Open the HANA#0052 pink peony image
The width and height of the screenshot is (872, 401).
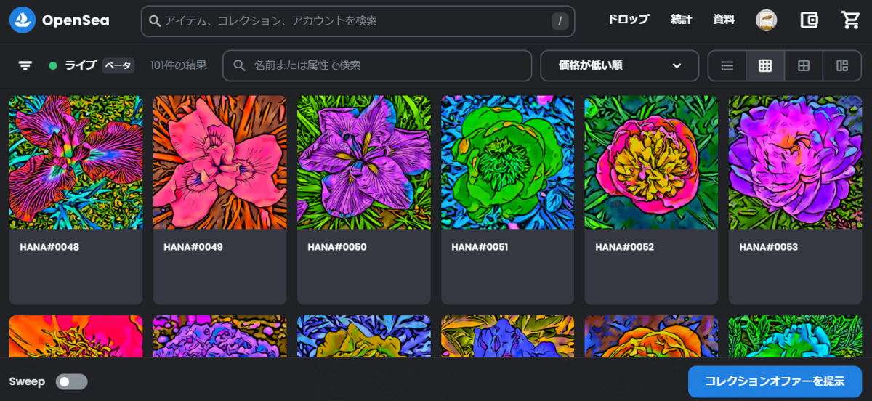652,163
